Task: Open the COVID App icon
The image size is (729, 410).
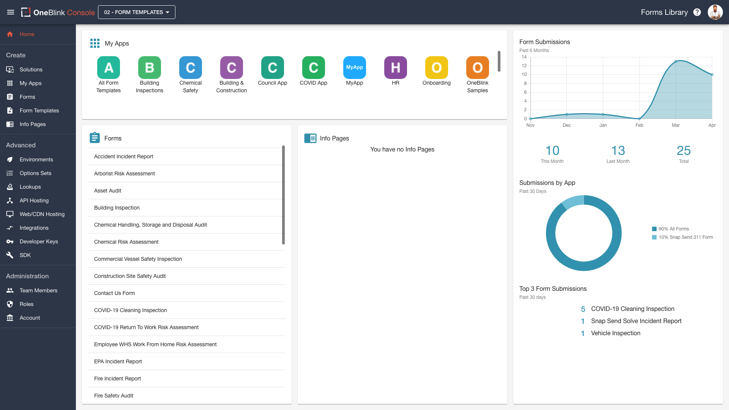Action: (313, 68)
